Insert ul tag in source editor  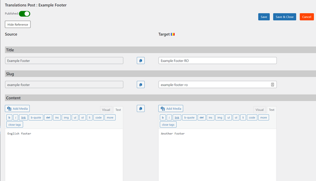(75, 118)
